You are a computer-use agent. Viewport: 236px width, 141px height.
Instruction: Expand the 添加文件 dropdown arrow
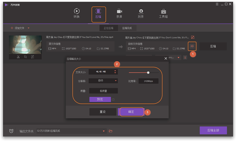[x=29, y=28]
